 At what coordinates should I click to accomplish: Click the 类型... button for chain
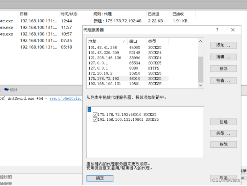pyautogui.click(x=223, y=133)
